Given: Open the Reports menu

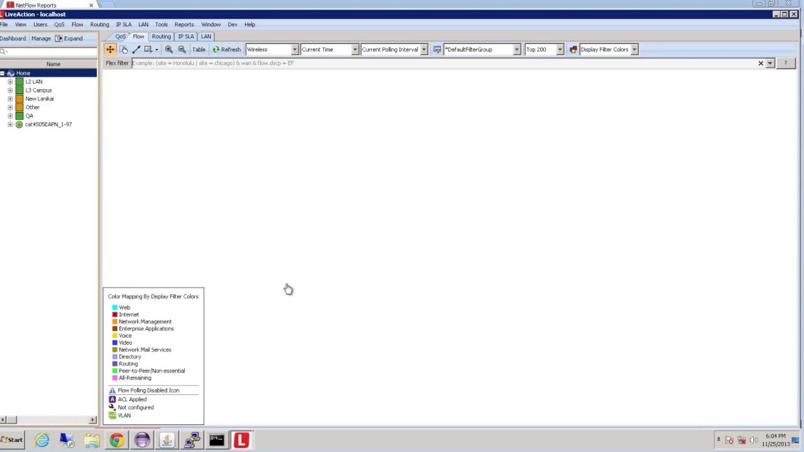Looking at the screenshot, I should (x=184, y=24).
